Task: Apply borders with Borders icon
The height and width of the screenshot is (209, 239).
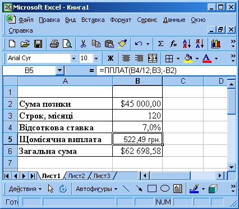Action: click(x=169, y=59)
